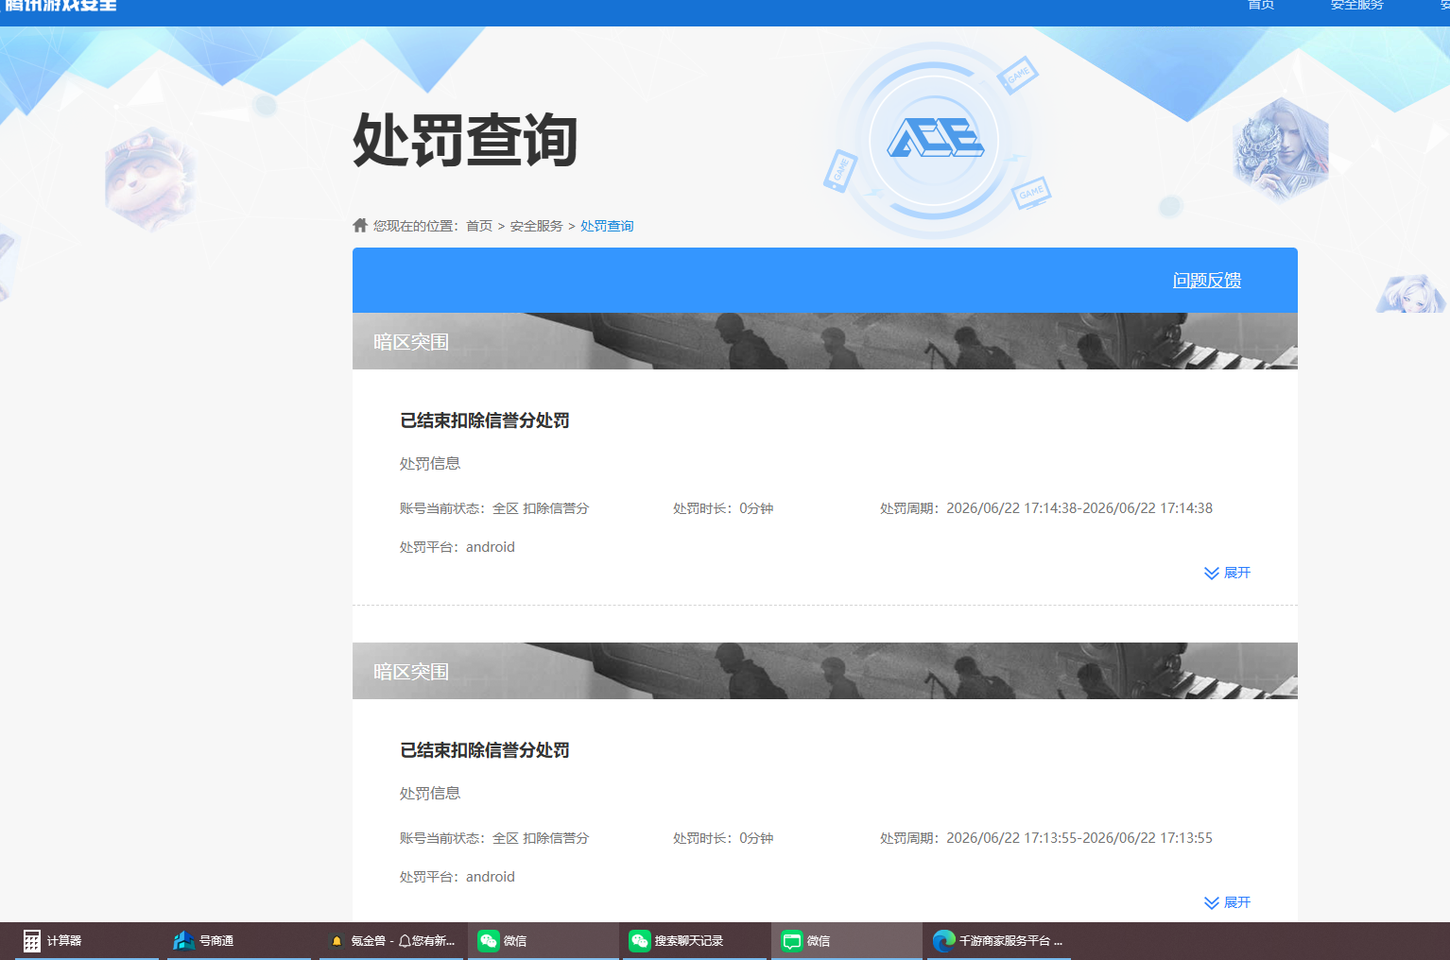Expand the penalty record dated 17:14:38
The image size is (1450, 960).
1227,573
